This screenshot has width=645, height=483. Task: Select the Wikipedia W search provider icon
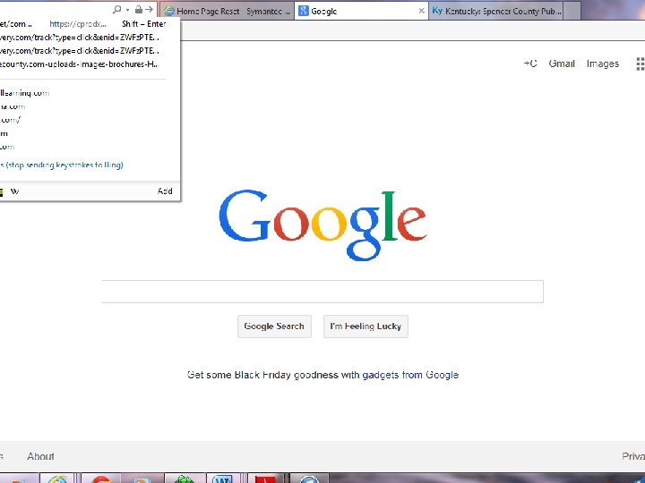pyautogui.click(x=15, y=191)
